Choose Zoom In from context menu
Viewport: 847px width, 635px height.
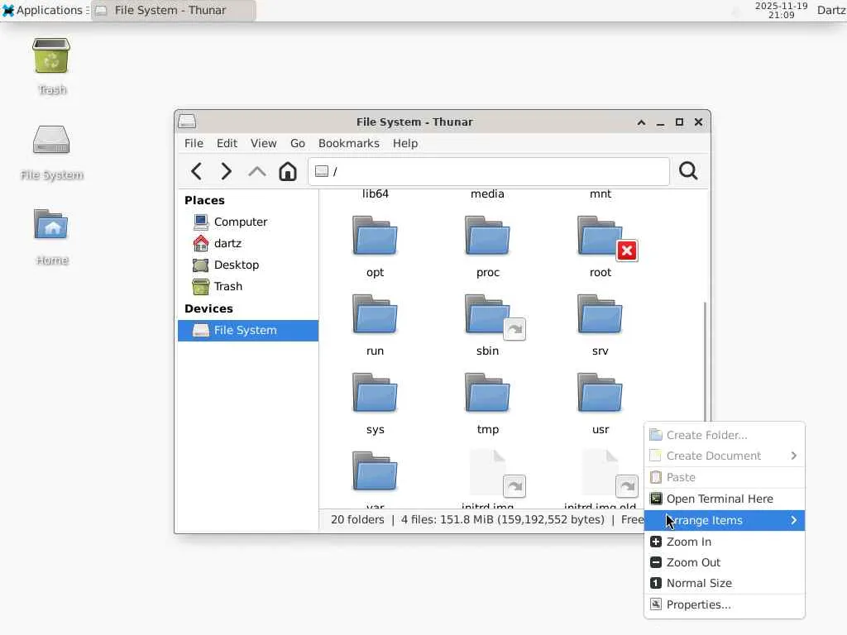point(725,542)
